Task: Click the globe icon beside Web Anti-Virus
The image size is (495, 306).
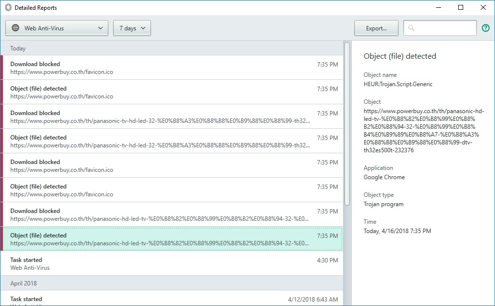Action: tap(16, 28)
